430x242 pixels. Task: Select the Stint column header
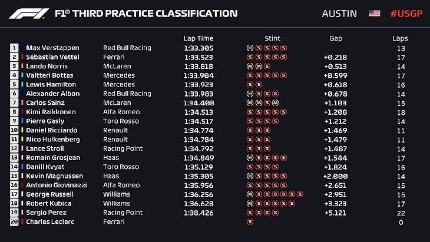pos(273,38)
